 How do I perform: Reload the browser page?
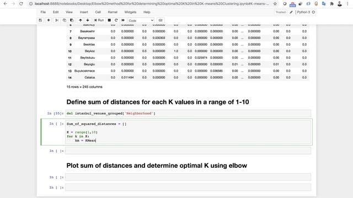click(21, 4)
